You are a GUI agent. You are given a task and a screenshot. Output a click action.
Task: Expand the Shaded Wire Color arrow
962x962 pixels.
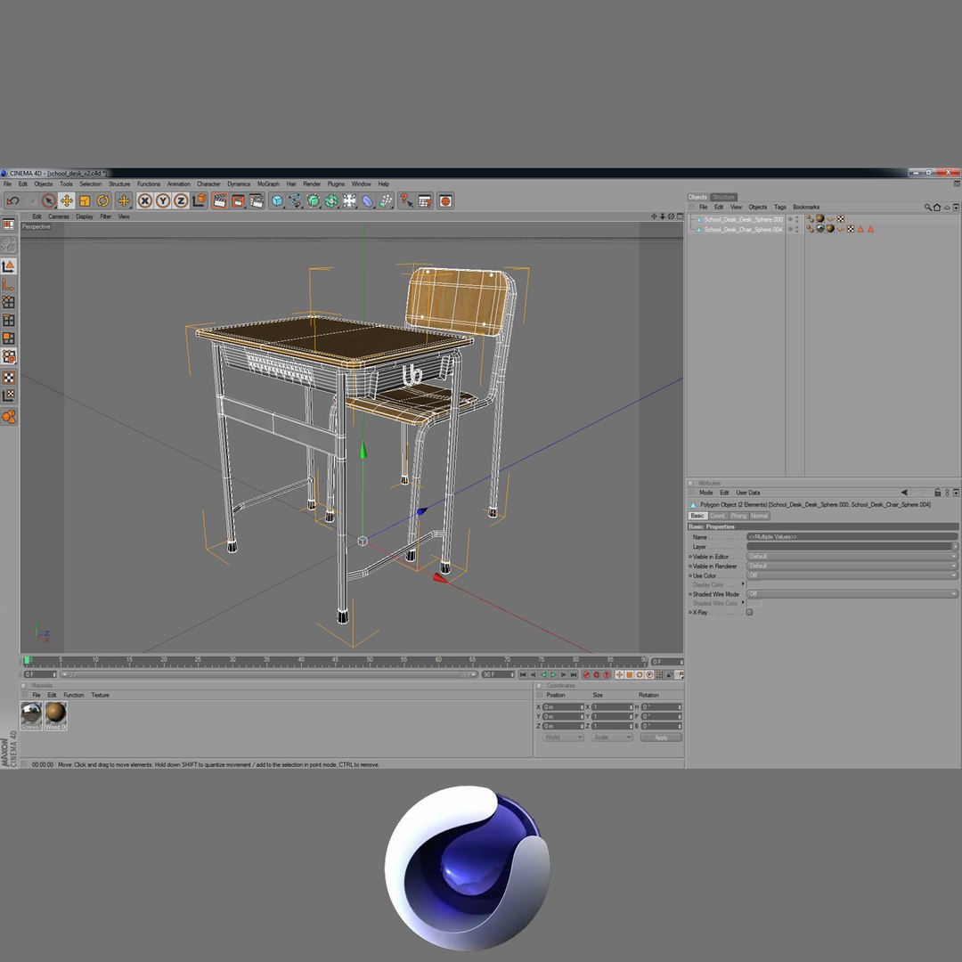coord(743,602)
